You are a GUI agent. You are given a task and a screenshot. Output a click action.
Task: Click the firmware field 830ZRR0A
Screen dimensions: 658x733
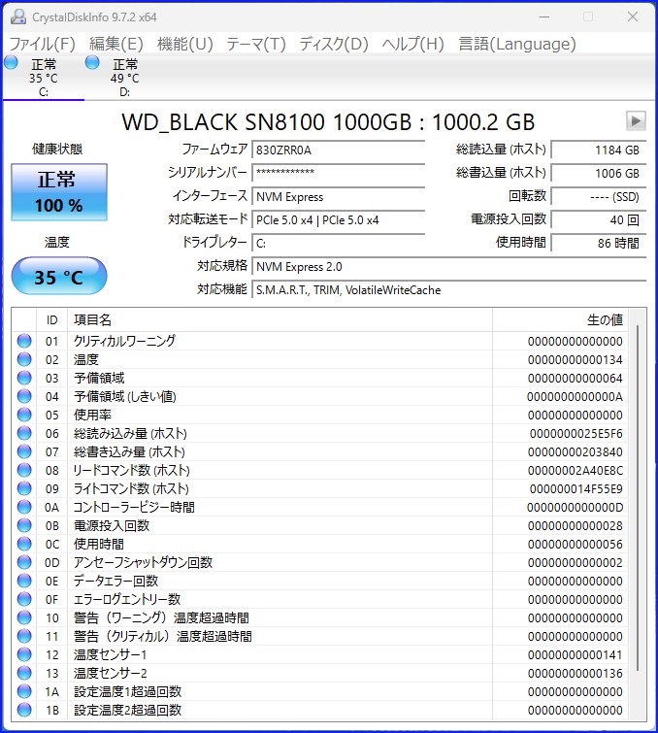coord(339,150)
